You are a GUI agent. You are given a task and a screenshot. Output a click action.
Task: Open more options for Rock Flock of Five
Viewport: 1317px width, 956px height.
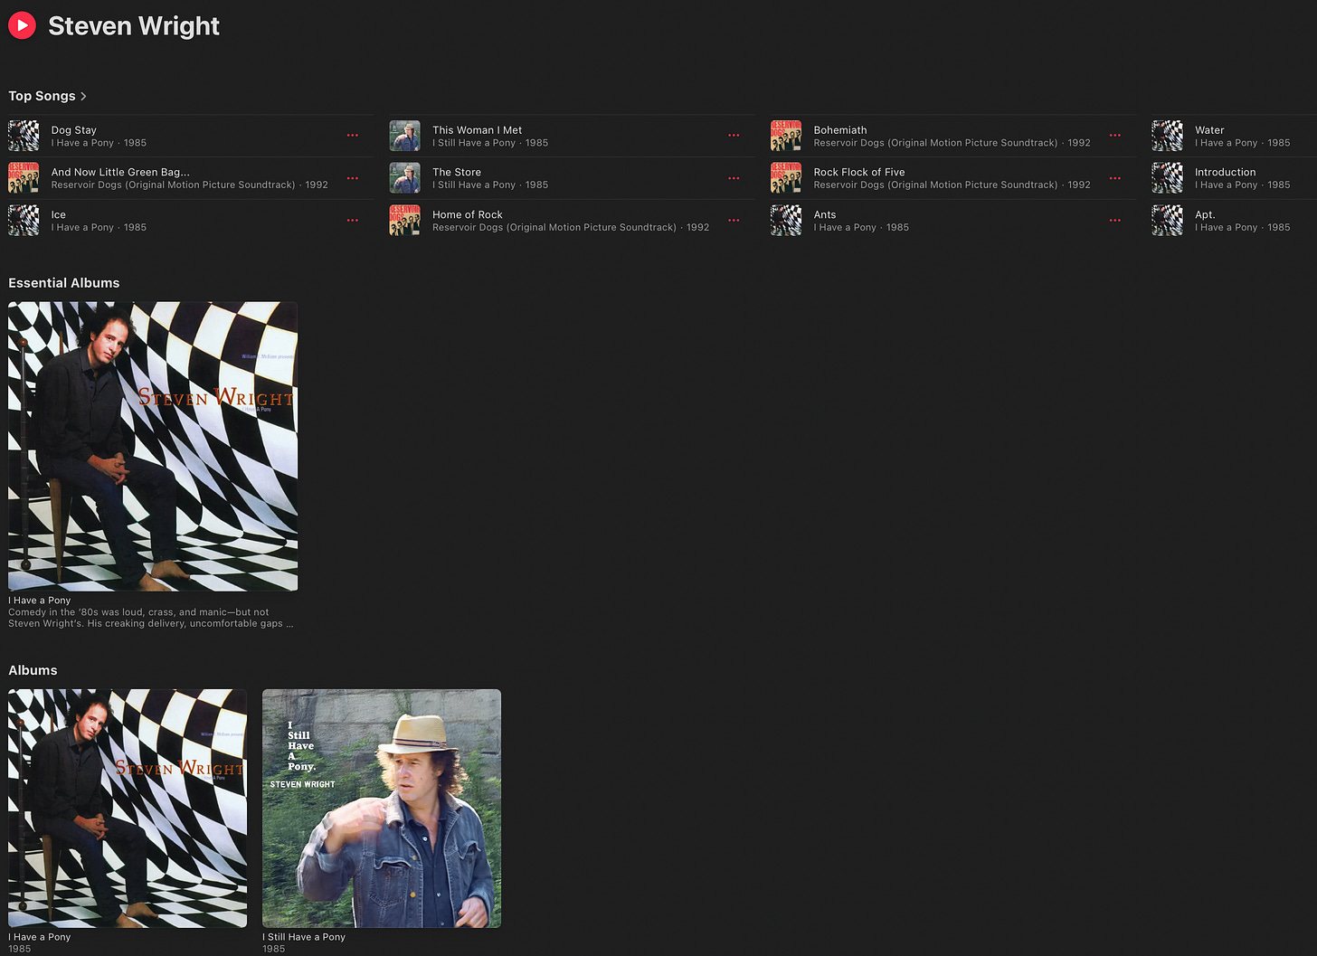(1115, 178)
